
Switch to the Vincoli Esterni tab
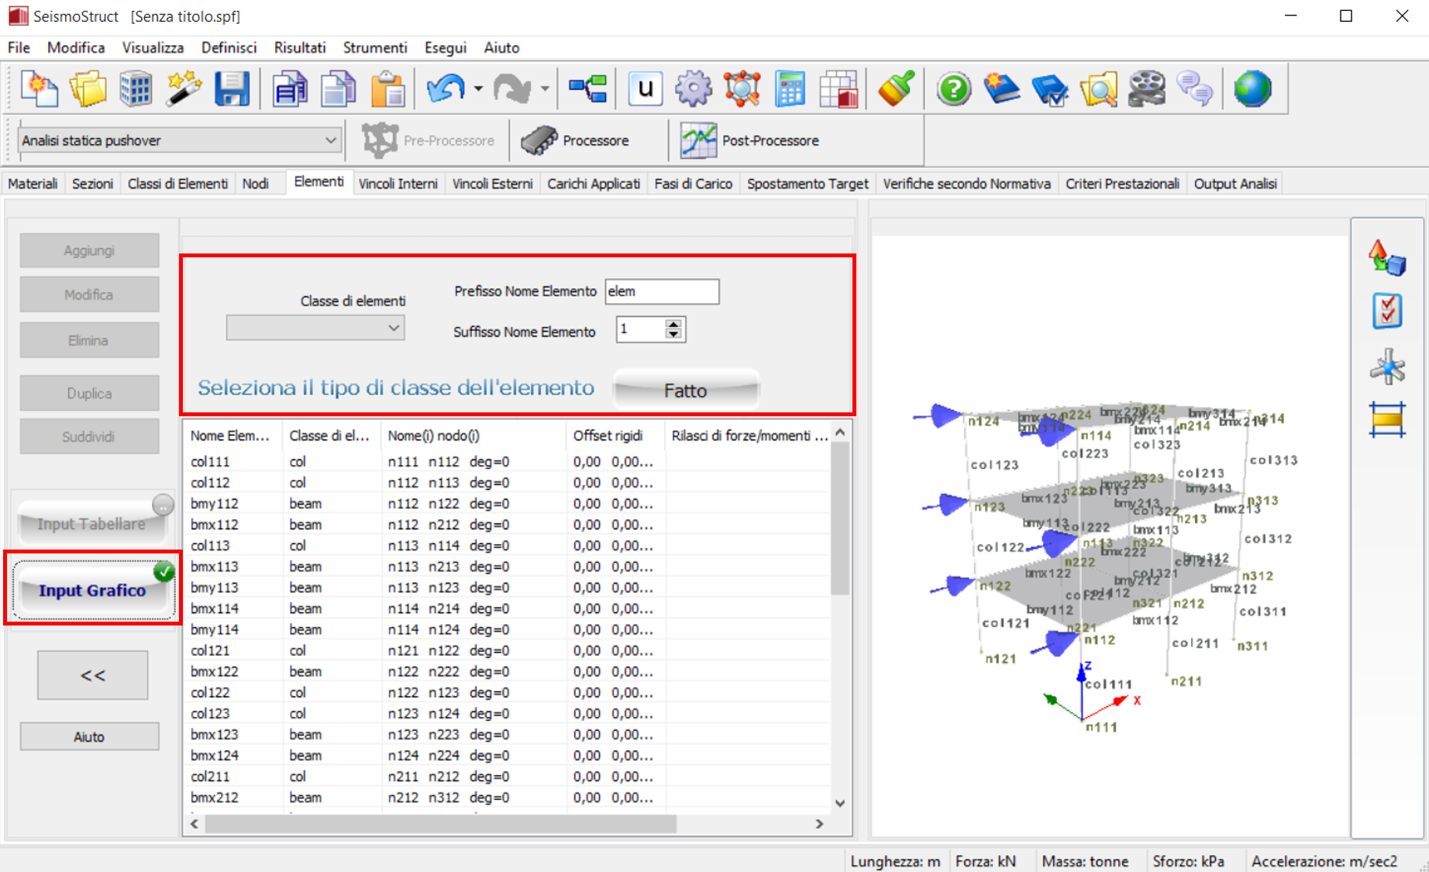[492, 184]
